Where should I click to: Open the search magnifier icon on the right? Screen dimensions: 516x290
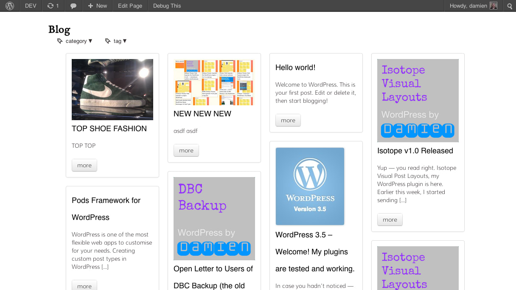[509, 6]
